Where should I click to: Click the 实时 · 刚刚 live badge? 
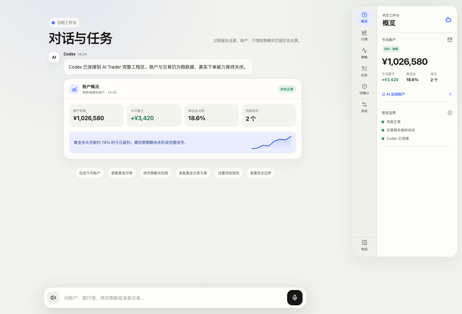[x=391, y=49]
